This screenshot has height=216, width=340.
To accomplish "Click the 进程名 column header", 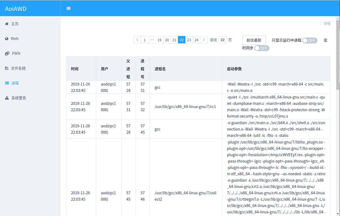I will pos(186,69).
